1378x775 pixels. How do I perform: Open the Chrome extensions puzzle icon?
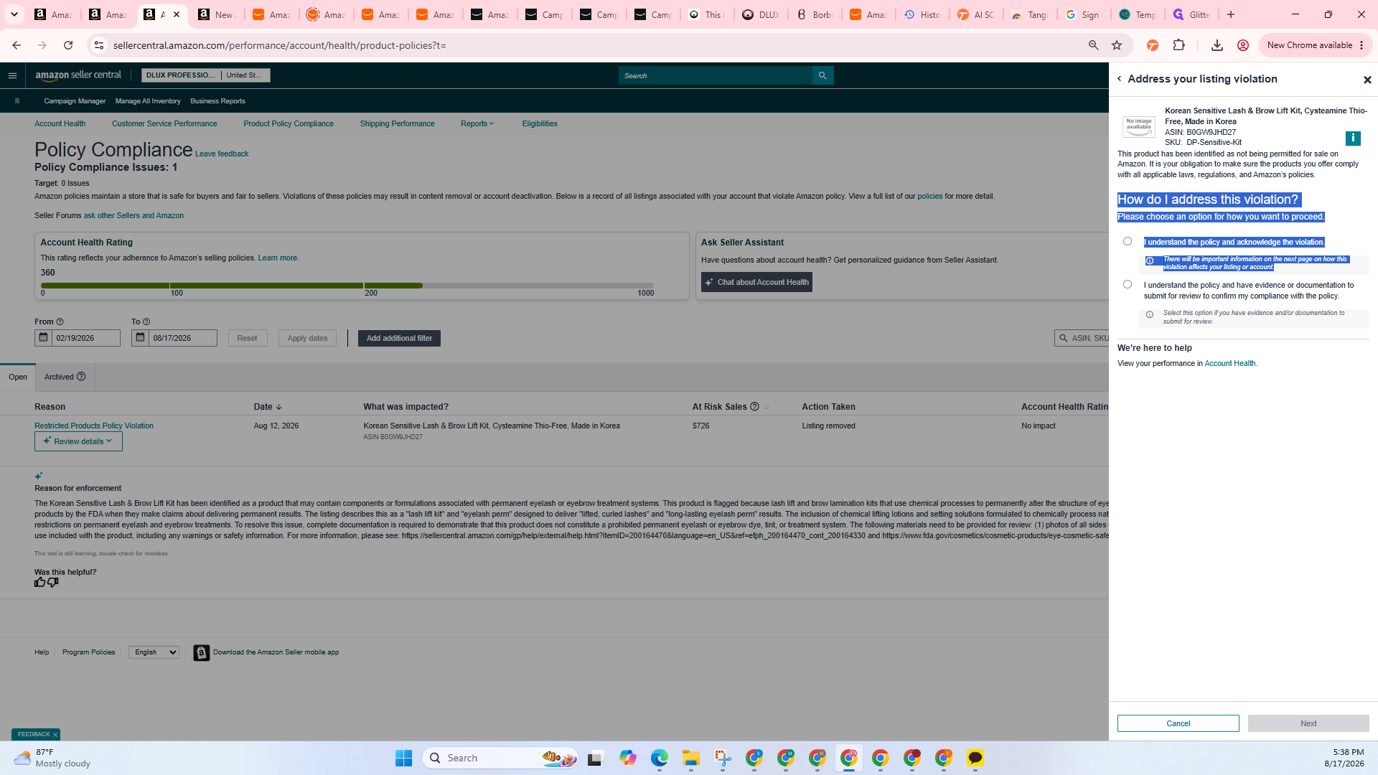[1178, 45]
